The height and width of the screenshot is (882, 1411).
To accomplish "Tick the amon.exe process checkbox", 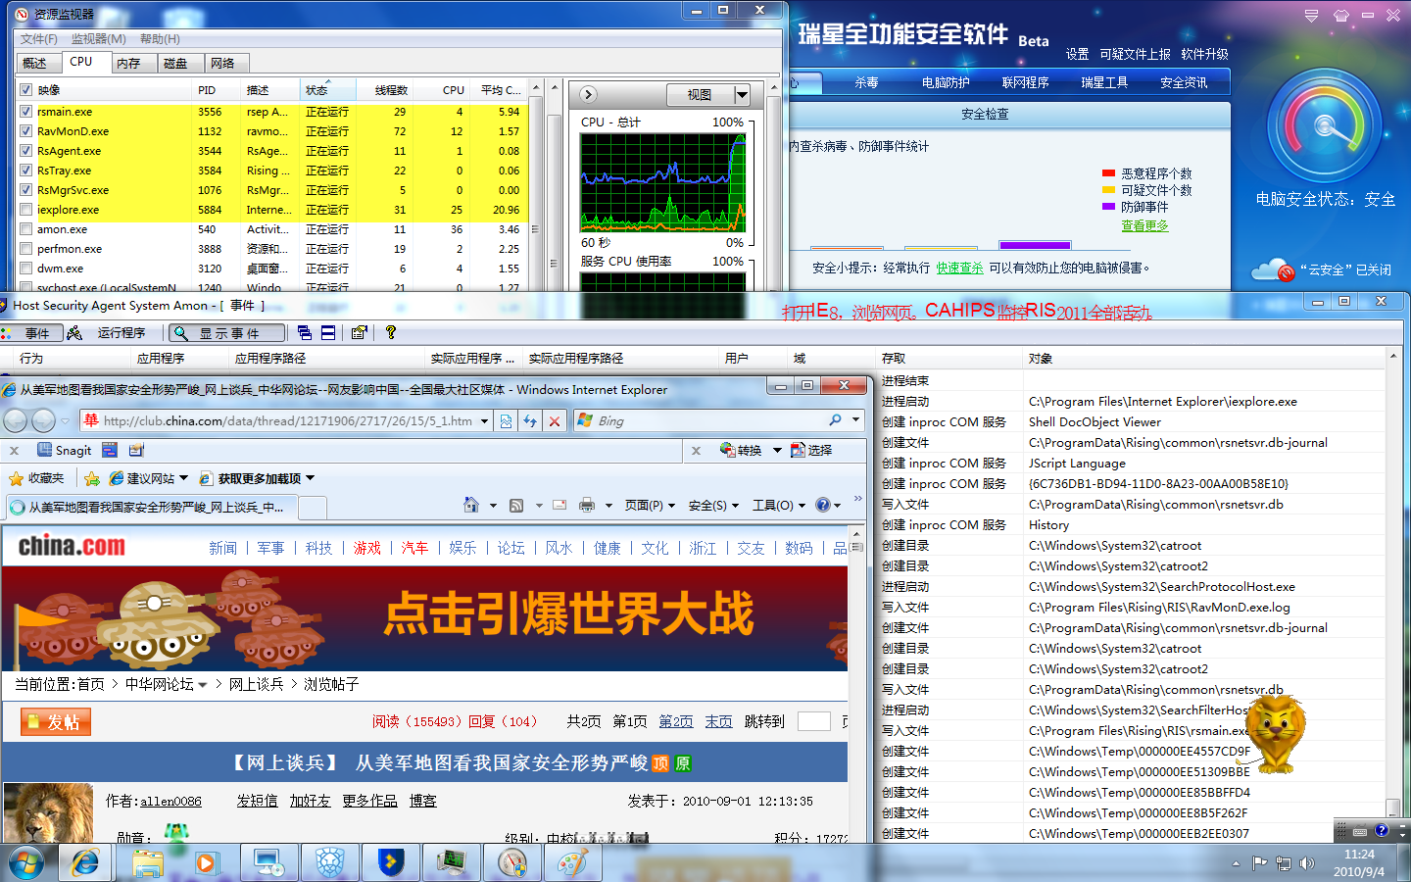I will tap(26, 229).
